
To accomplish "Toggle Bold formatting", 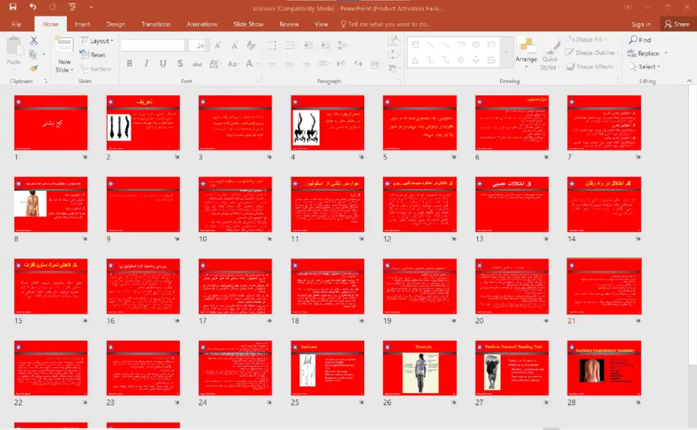I will pos(129,64).
